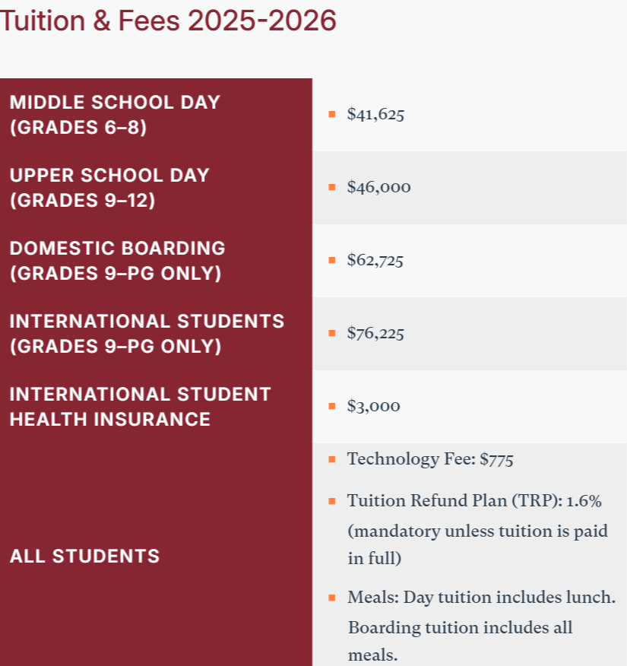Click the Meals: Day tuition includes lunch text
The height and width of the screenshot is (666, 627).
click(x=481, y=598)
